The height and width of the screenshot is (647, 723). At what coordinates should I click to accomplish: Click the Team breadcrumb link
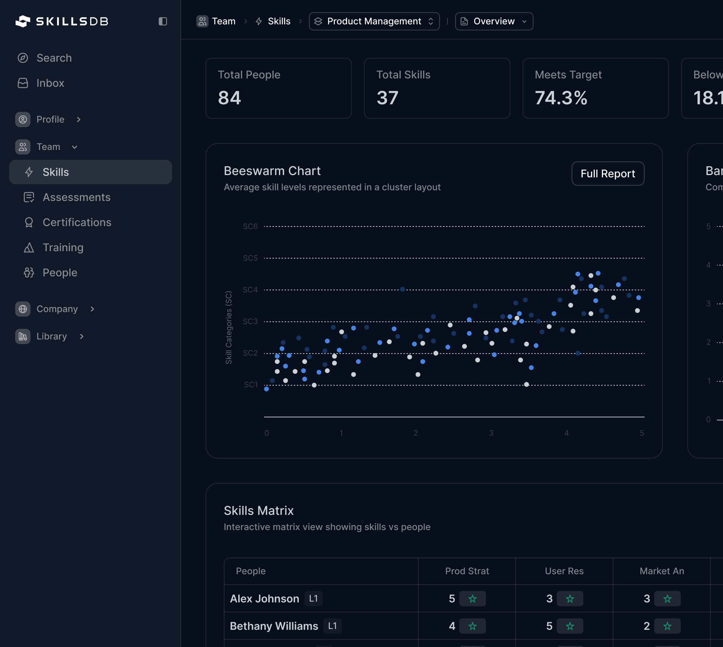point(223,21)
